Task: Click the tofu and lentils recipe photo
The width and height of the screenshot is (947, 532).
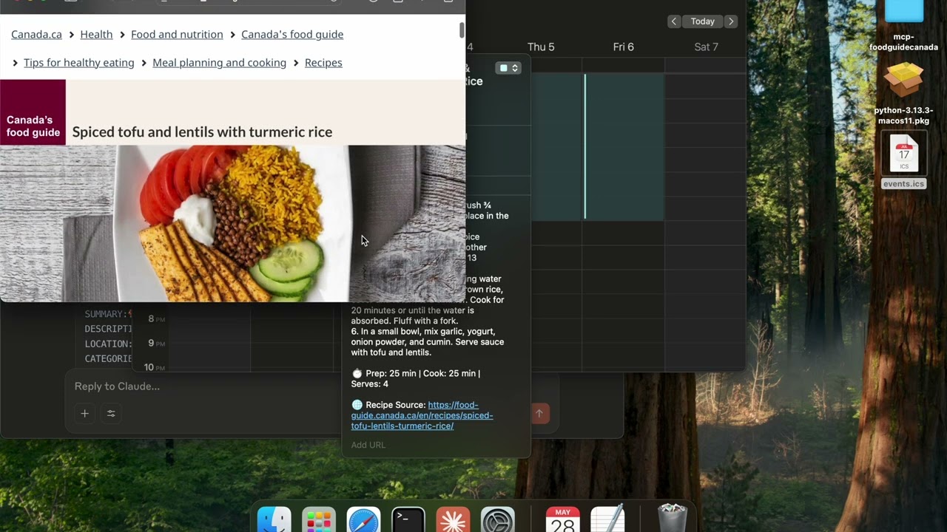Action: click(x=232, y=223)
